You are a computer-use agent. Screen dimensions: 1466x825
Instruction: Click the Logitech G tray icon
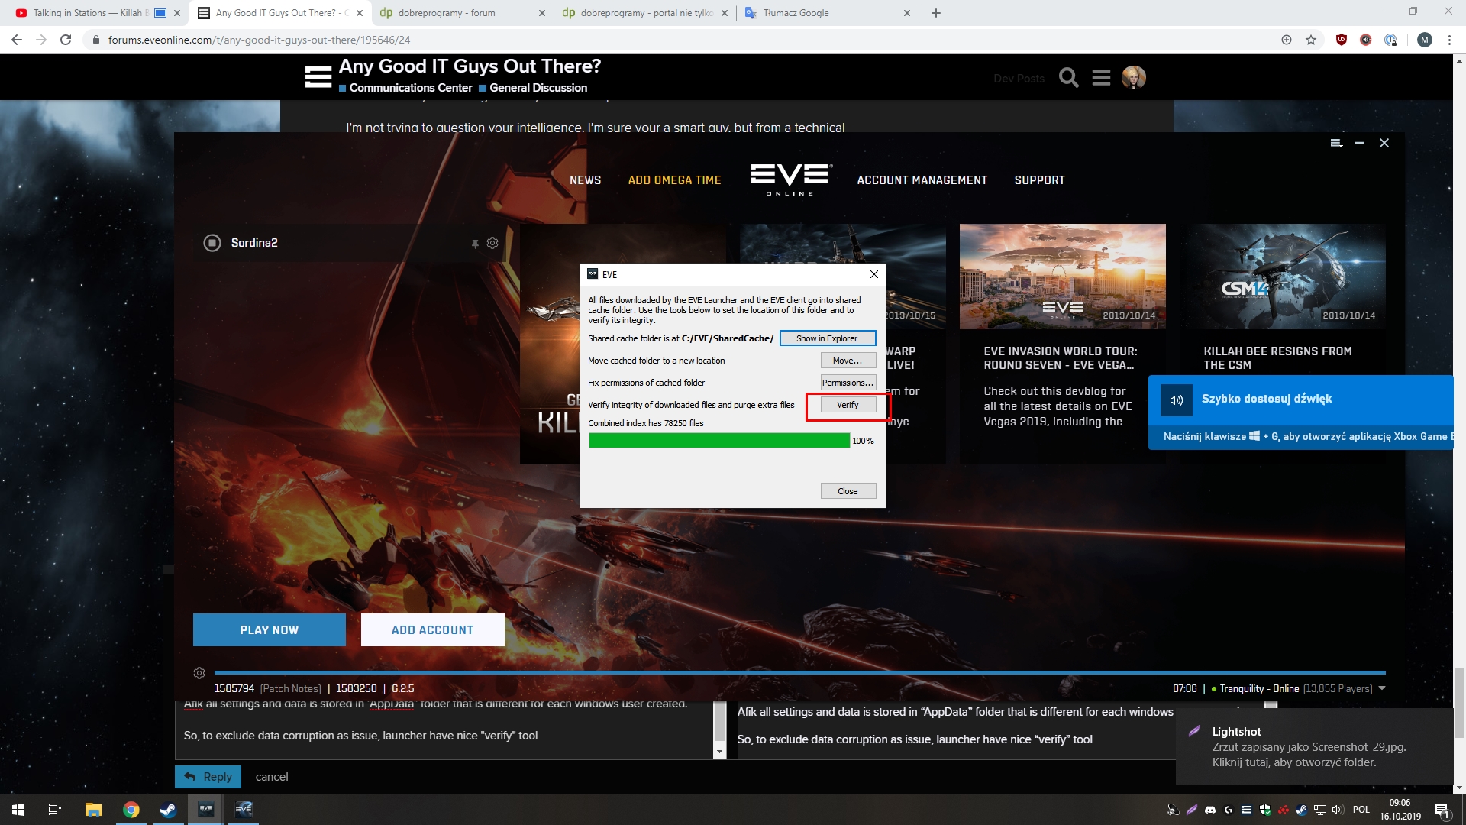pyautogui.click(x=1229, y=810)
